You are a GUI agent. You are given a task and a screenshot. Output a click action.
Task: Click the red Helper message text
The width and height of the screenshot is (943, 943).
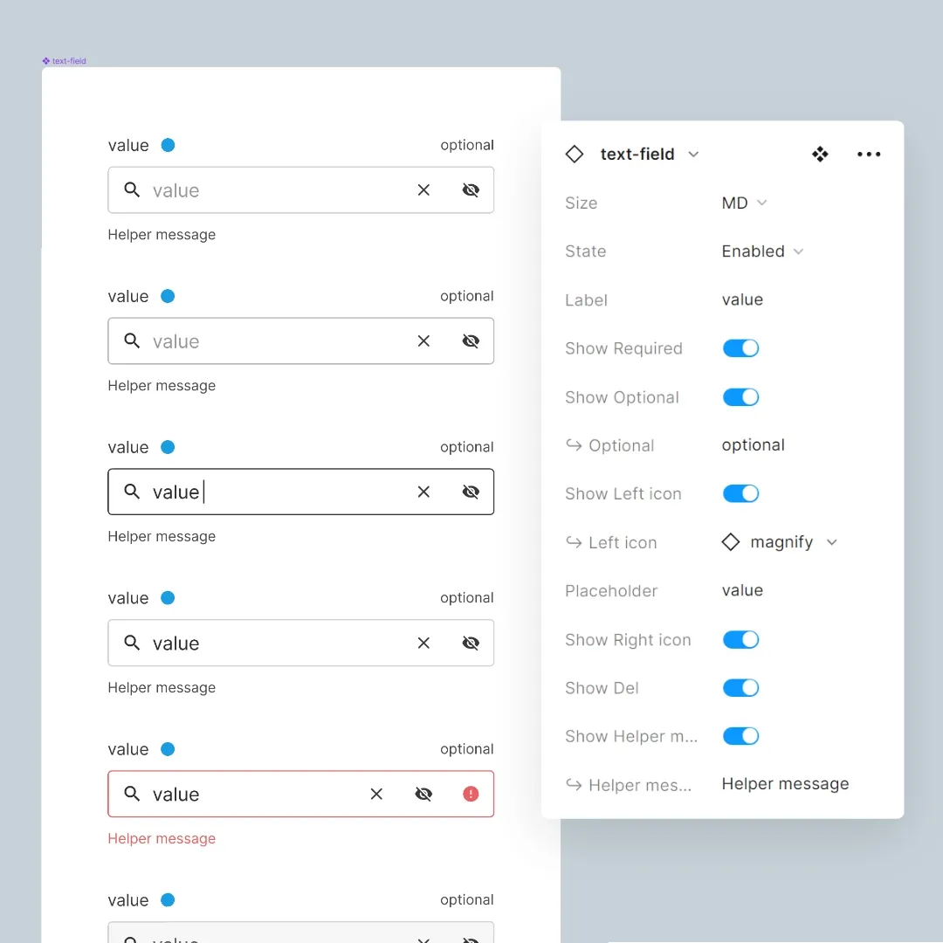pos(162,838)
